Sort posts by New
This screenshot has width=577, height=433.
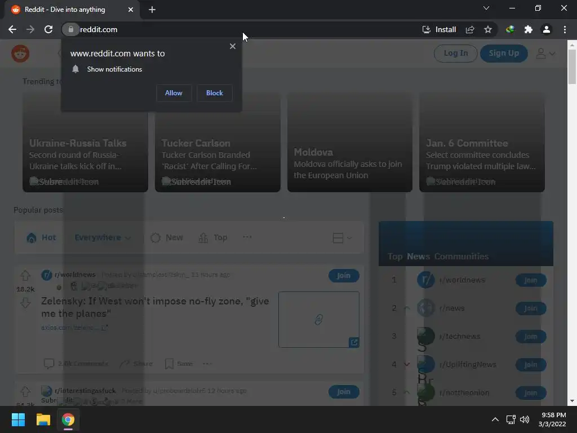pyautogui.click(x=167, y=237)
